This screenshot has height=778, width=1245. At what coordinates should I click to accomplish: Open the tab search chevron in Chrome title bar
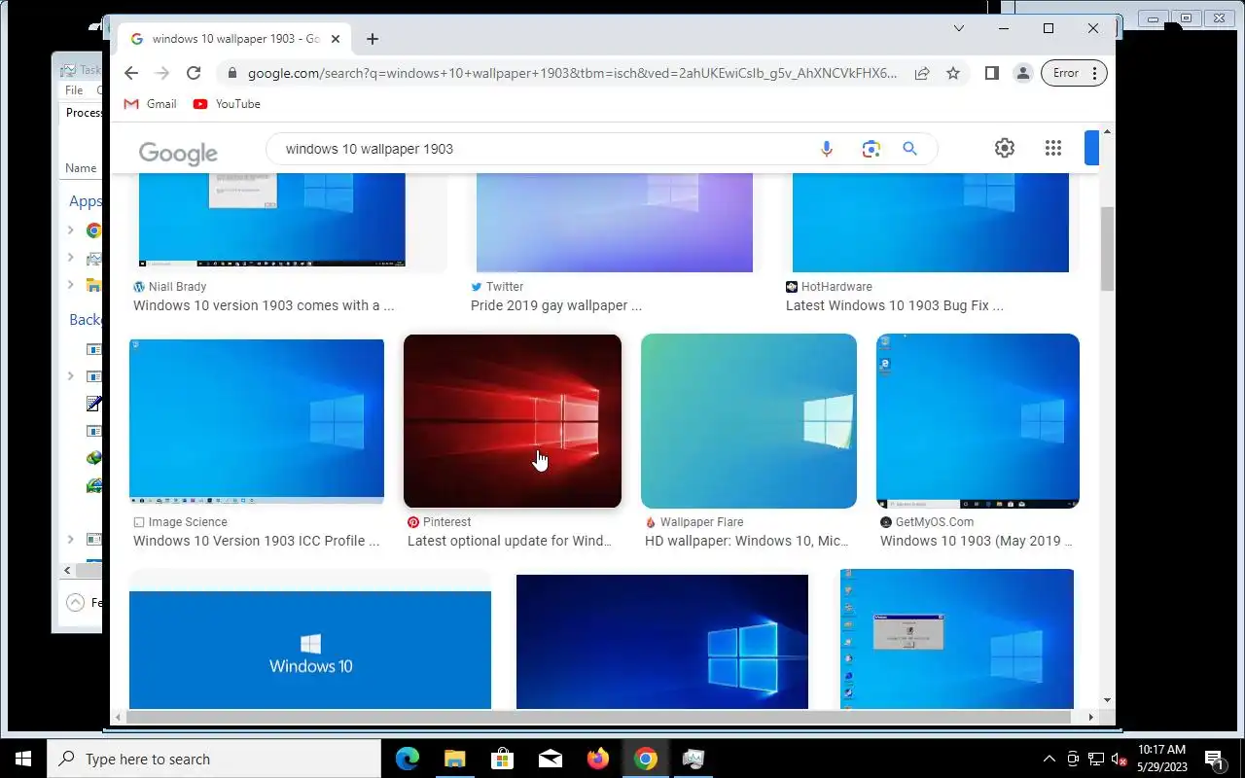click(958, 28)
